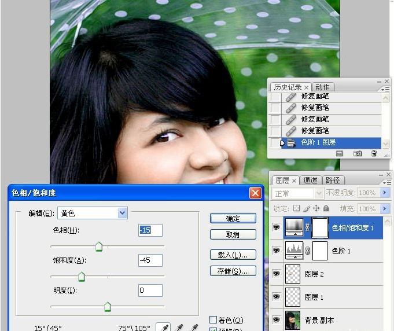Click the 载入(L)... load button
This screenshot has height=331, width=394.
click(x=233, y=255)
